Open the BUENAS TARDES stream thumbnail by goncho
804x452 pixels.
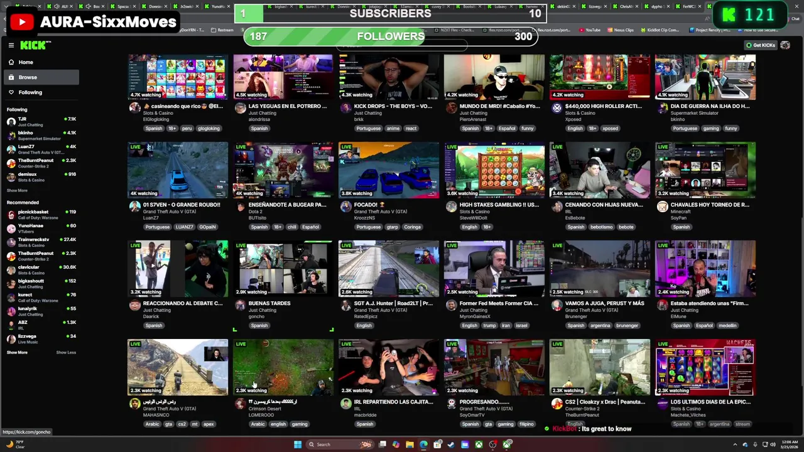point(283,269)
